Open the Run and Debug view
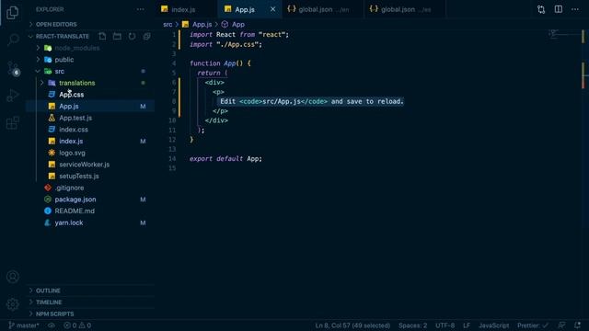The image size is (589, 331). [13, 96]
